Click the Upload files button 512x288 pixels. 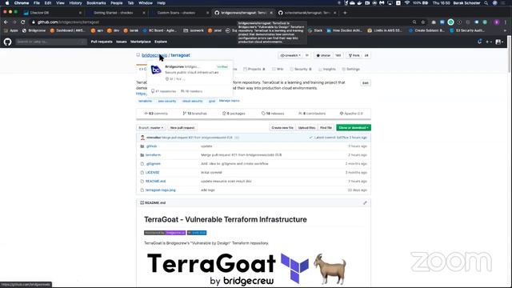(x=306, y=128)
